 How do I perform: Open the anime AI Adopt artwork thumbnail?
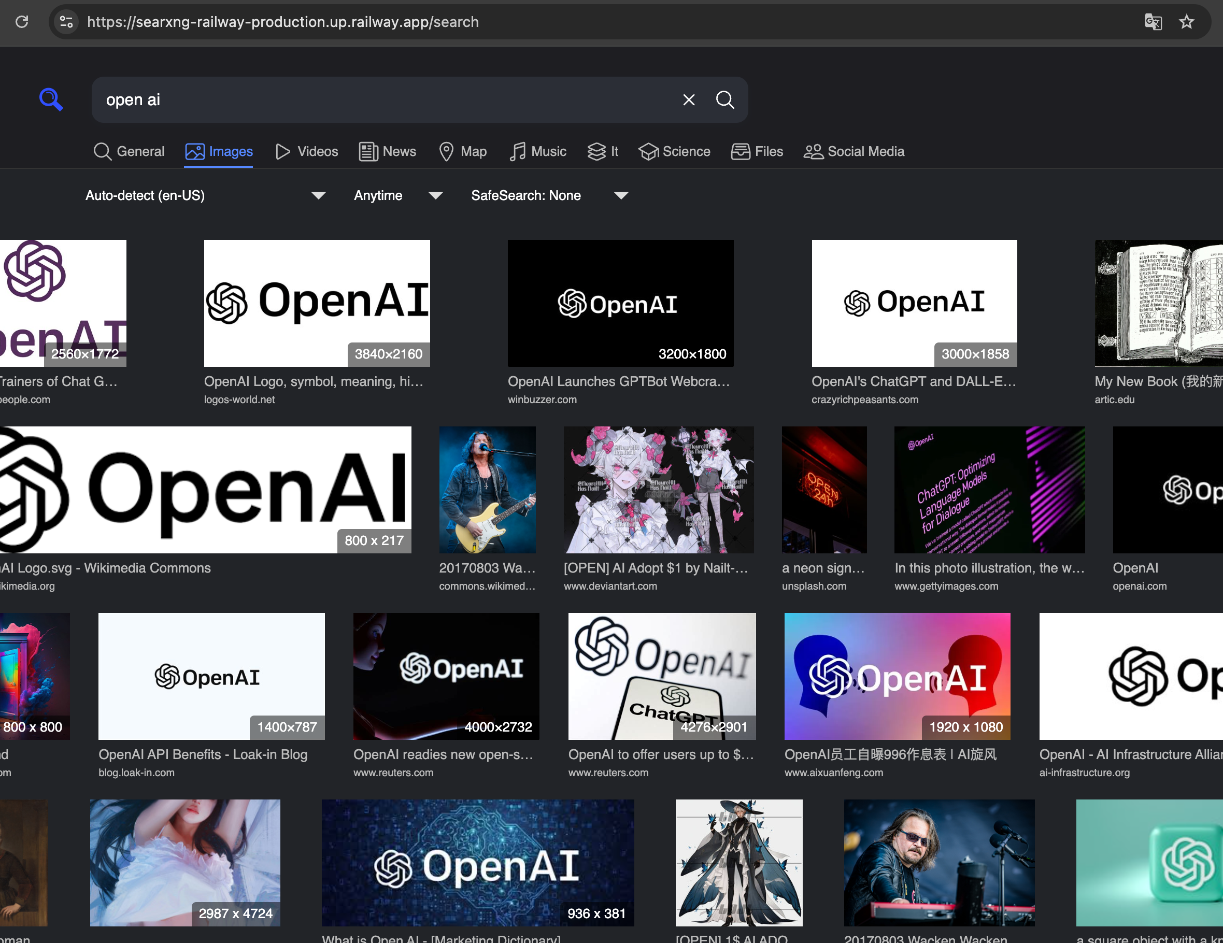(659, 490)
